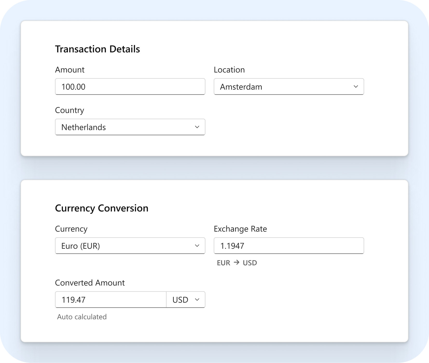429x363 pixels.
Task: Click the Transaction Details heading
Action: point(98,49)
